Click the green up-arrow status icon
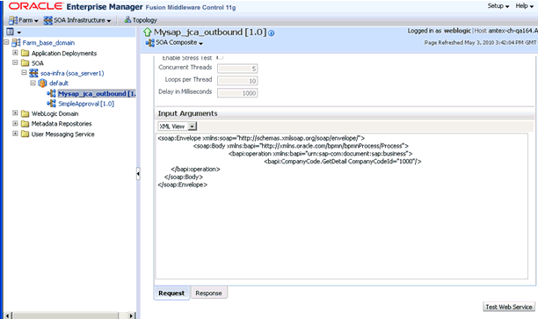Viewport: 538px width, 319px height. (148, 33)
